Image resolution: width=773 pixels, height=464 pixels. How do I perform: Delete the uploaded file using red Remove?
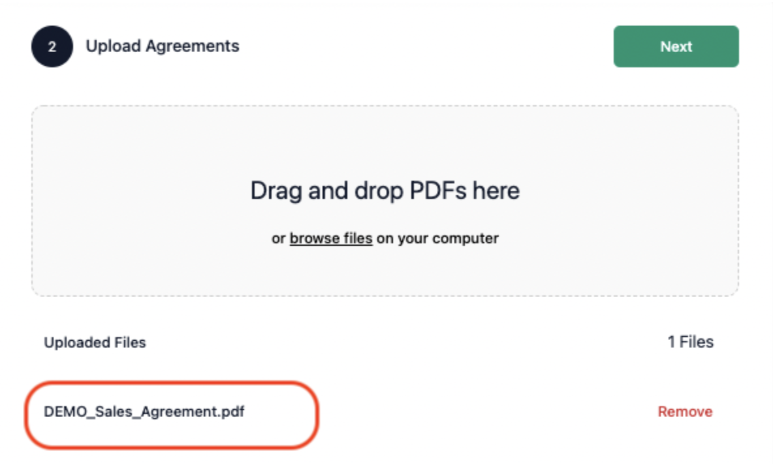click(x=685, y=411)
